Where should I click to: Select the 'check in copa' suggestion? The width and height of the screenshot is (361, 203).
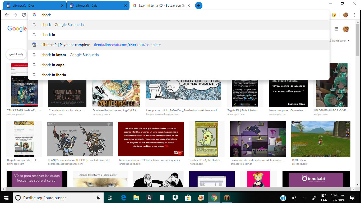179,65
